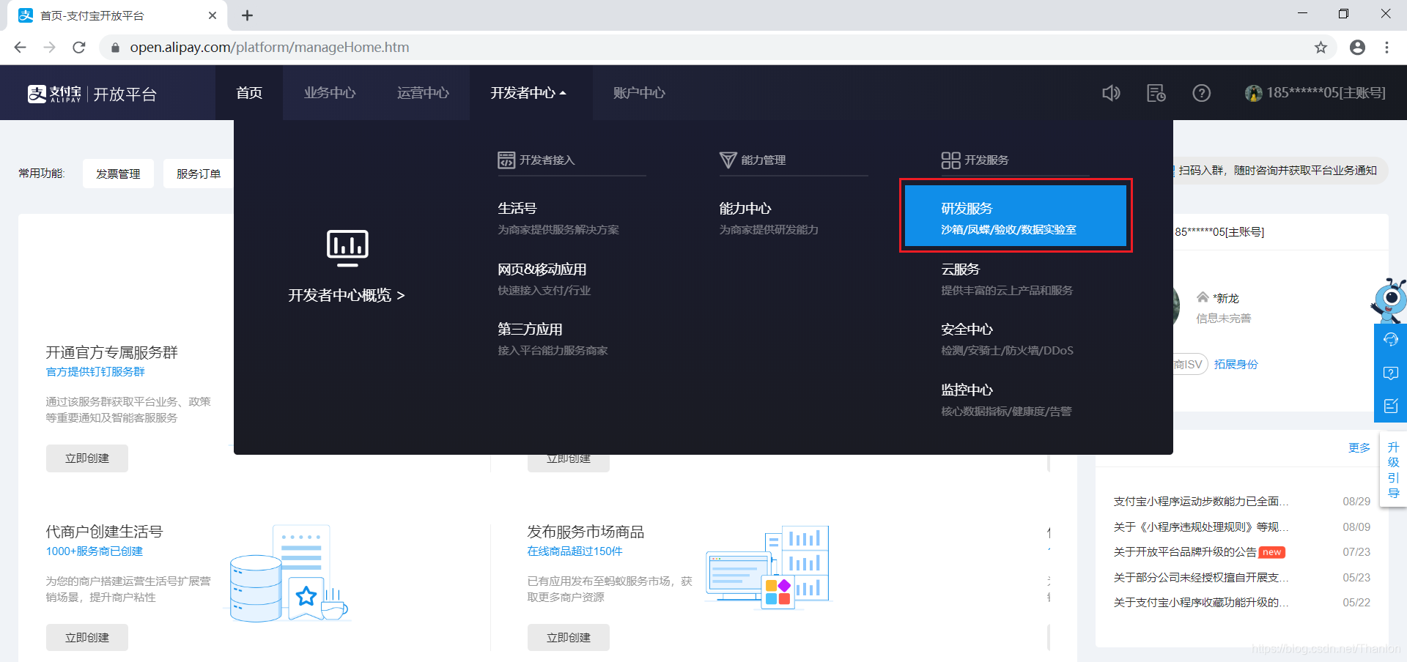The width and height of the screenshot is (1407, 662).
Task: Open the customer service headset icon
Action: click(1390, 340)
